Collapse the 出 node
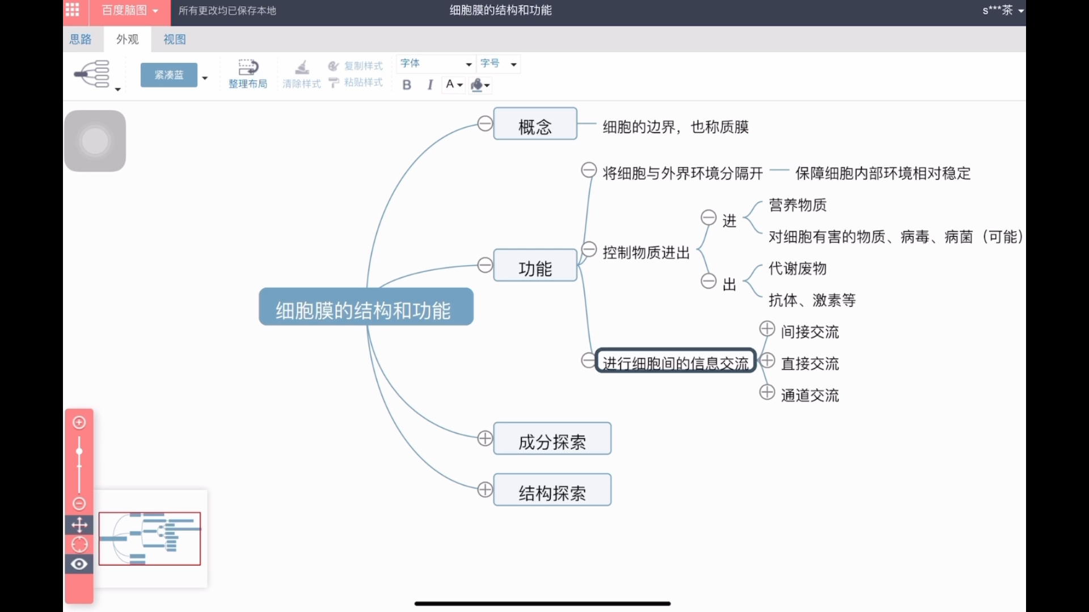 pos(708,281)
